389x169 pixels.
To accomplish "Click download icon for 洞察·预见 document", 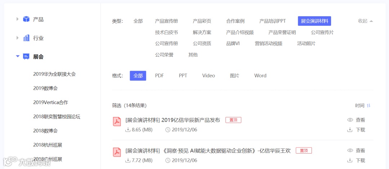I will pyautogui.click(x=350, y=160).
